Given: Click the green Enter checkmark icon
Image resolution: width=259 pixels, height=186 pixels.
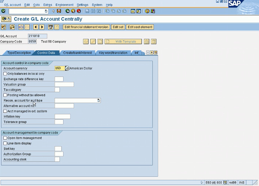Looking at the screenshot, I should pyautogui.click(x=3, y=11).
